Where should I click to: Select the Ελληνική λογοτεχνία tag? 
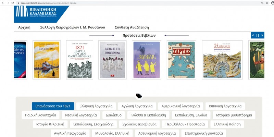[96, 106]
